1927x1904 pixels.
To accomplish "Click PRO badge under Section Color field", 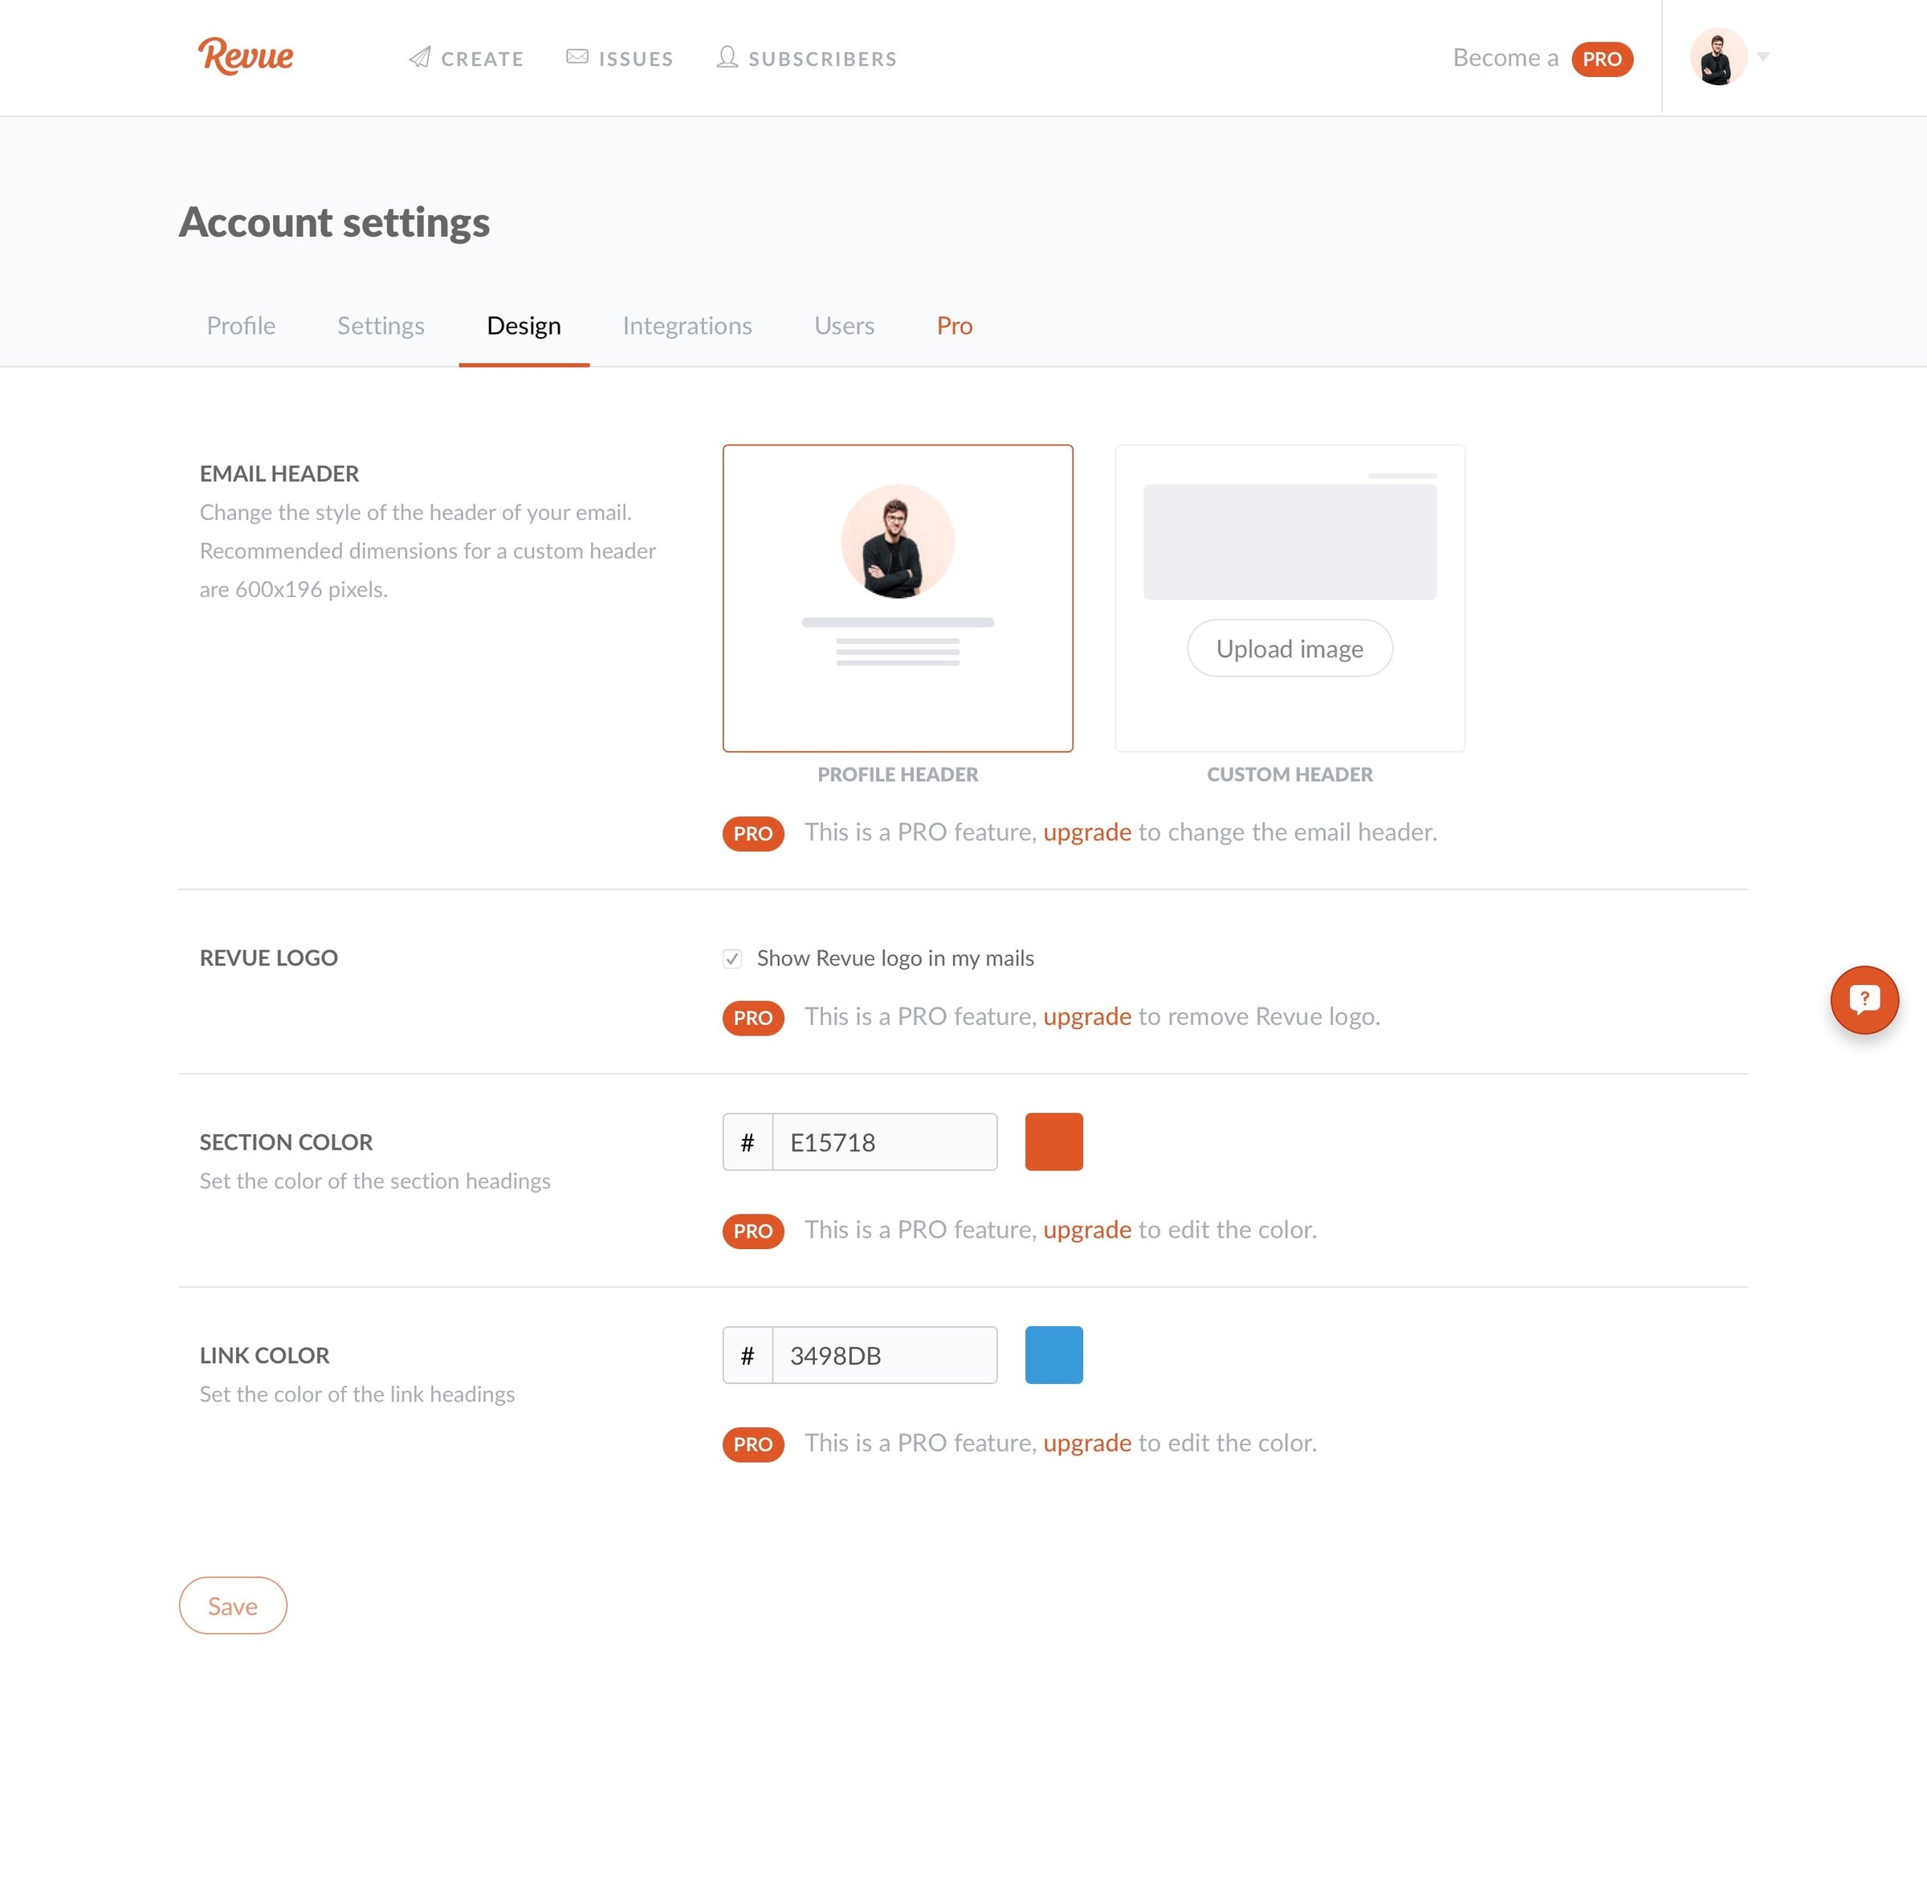I will click(x=753, y=1231).
